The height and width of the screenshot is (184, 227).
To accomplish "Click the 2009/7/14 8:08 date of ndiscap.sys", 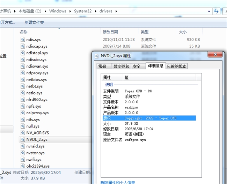I will [x=117, y=46].
